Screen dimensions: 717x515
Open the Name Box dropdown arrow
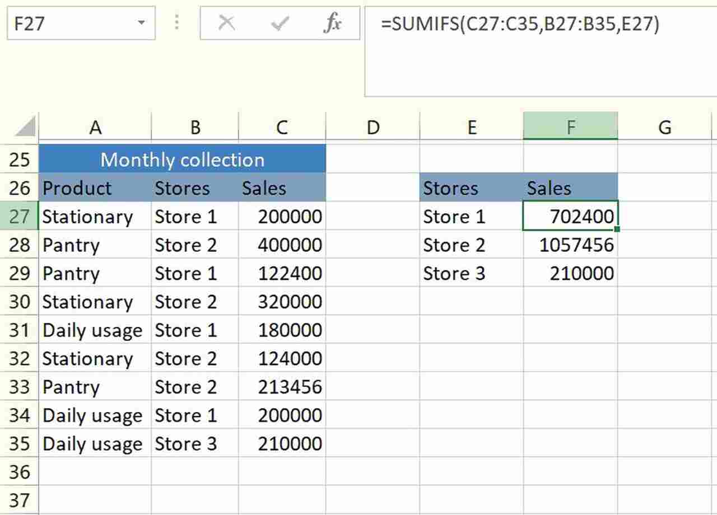[x=141, y=24]
